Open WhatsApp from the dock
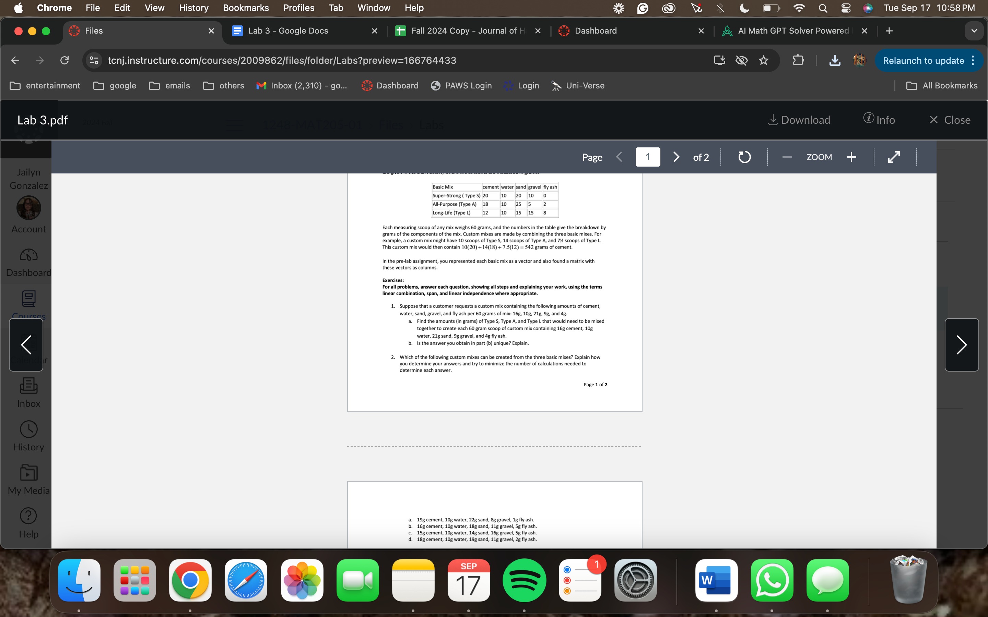This screenshot has height=617, width=988. click(772, 580)
